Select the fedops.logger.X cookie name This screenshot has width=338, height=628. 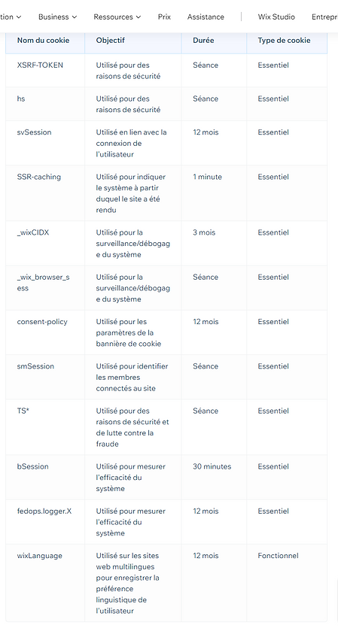44,511
